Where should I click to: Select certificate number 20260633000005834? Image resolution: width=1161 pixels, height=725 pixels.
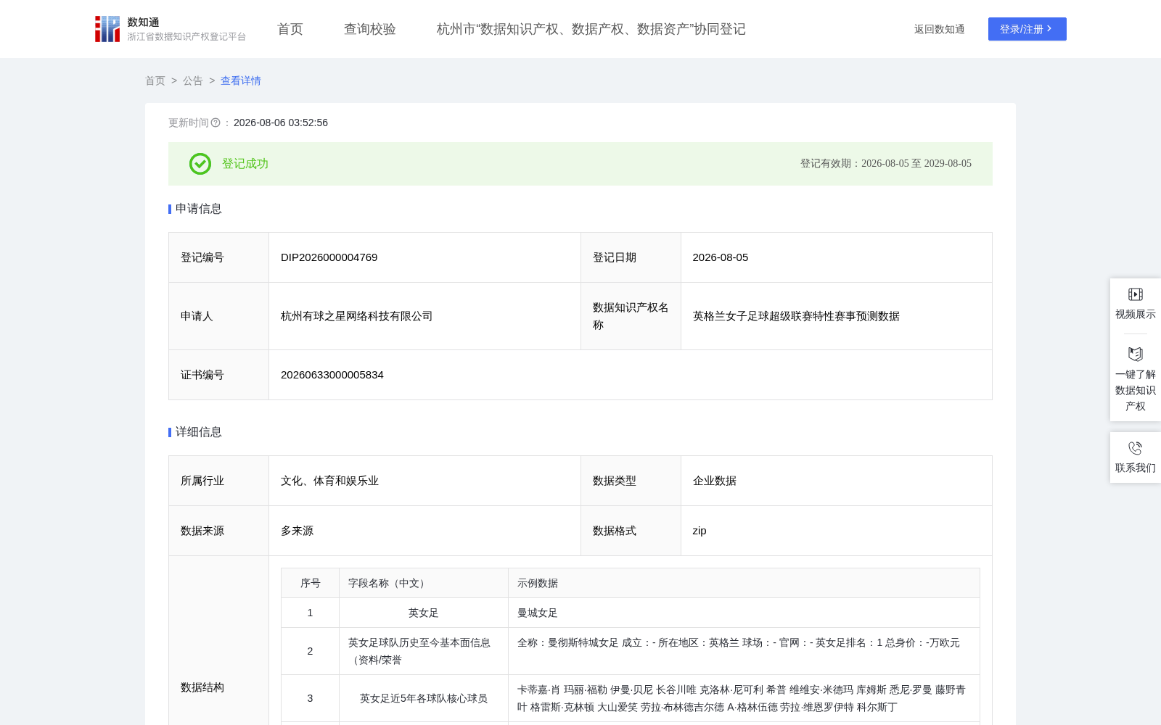(332, 375)
